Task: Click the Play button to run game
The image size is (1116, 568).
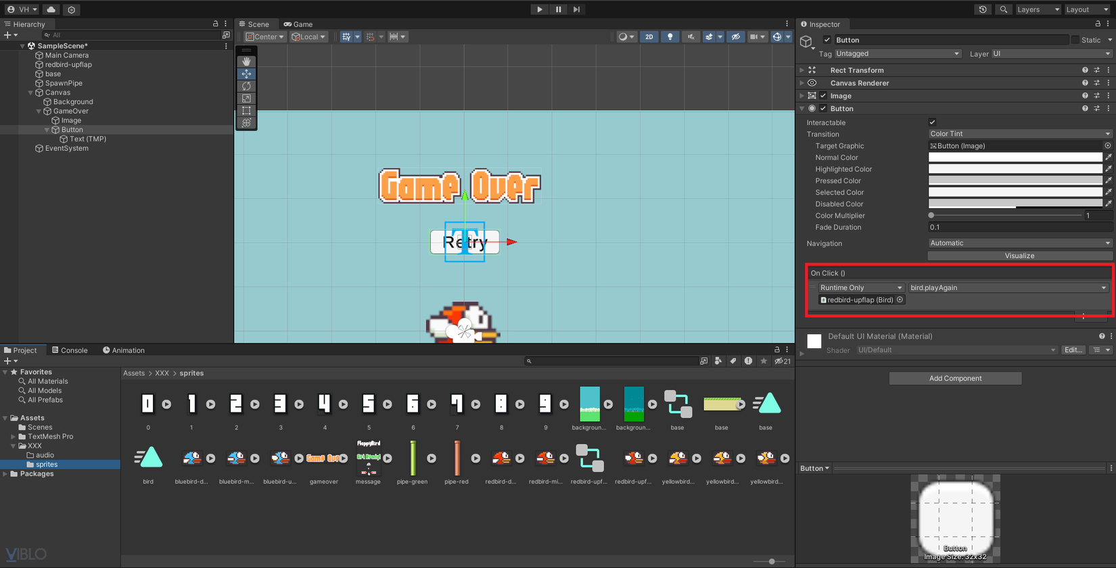Action: (x=539, y=9)
